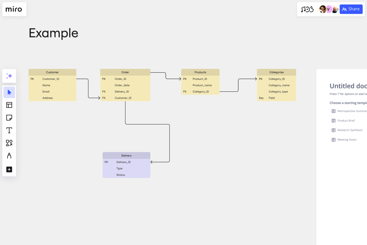Click the music notes reactions icon
This screenshot has width=367, height=245.
click(307, 9)
